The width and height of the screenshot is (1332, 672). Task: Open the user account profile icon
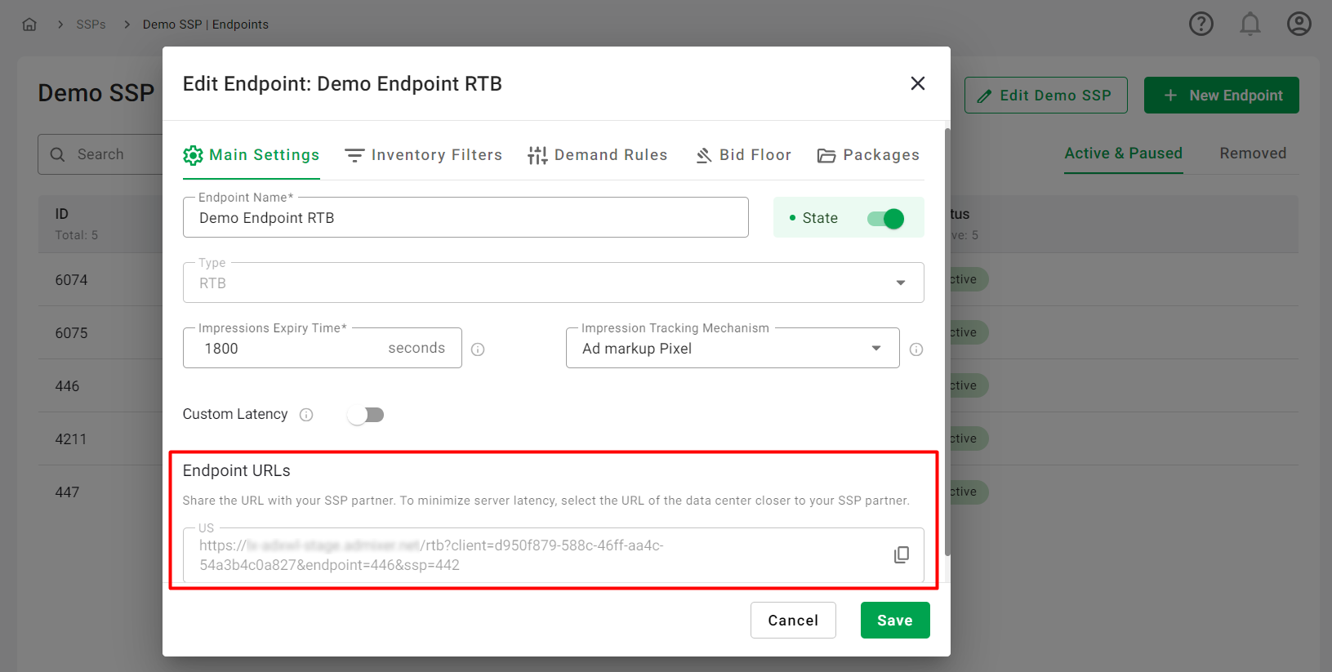coord(1299,24)
